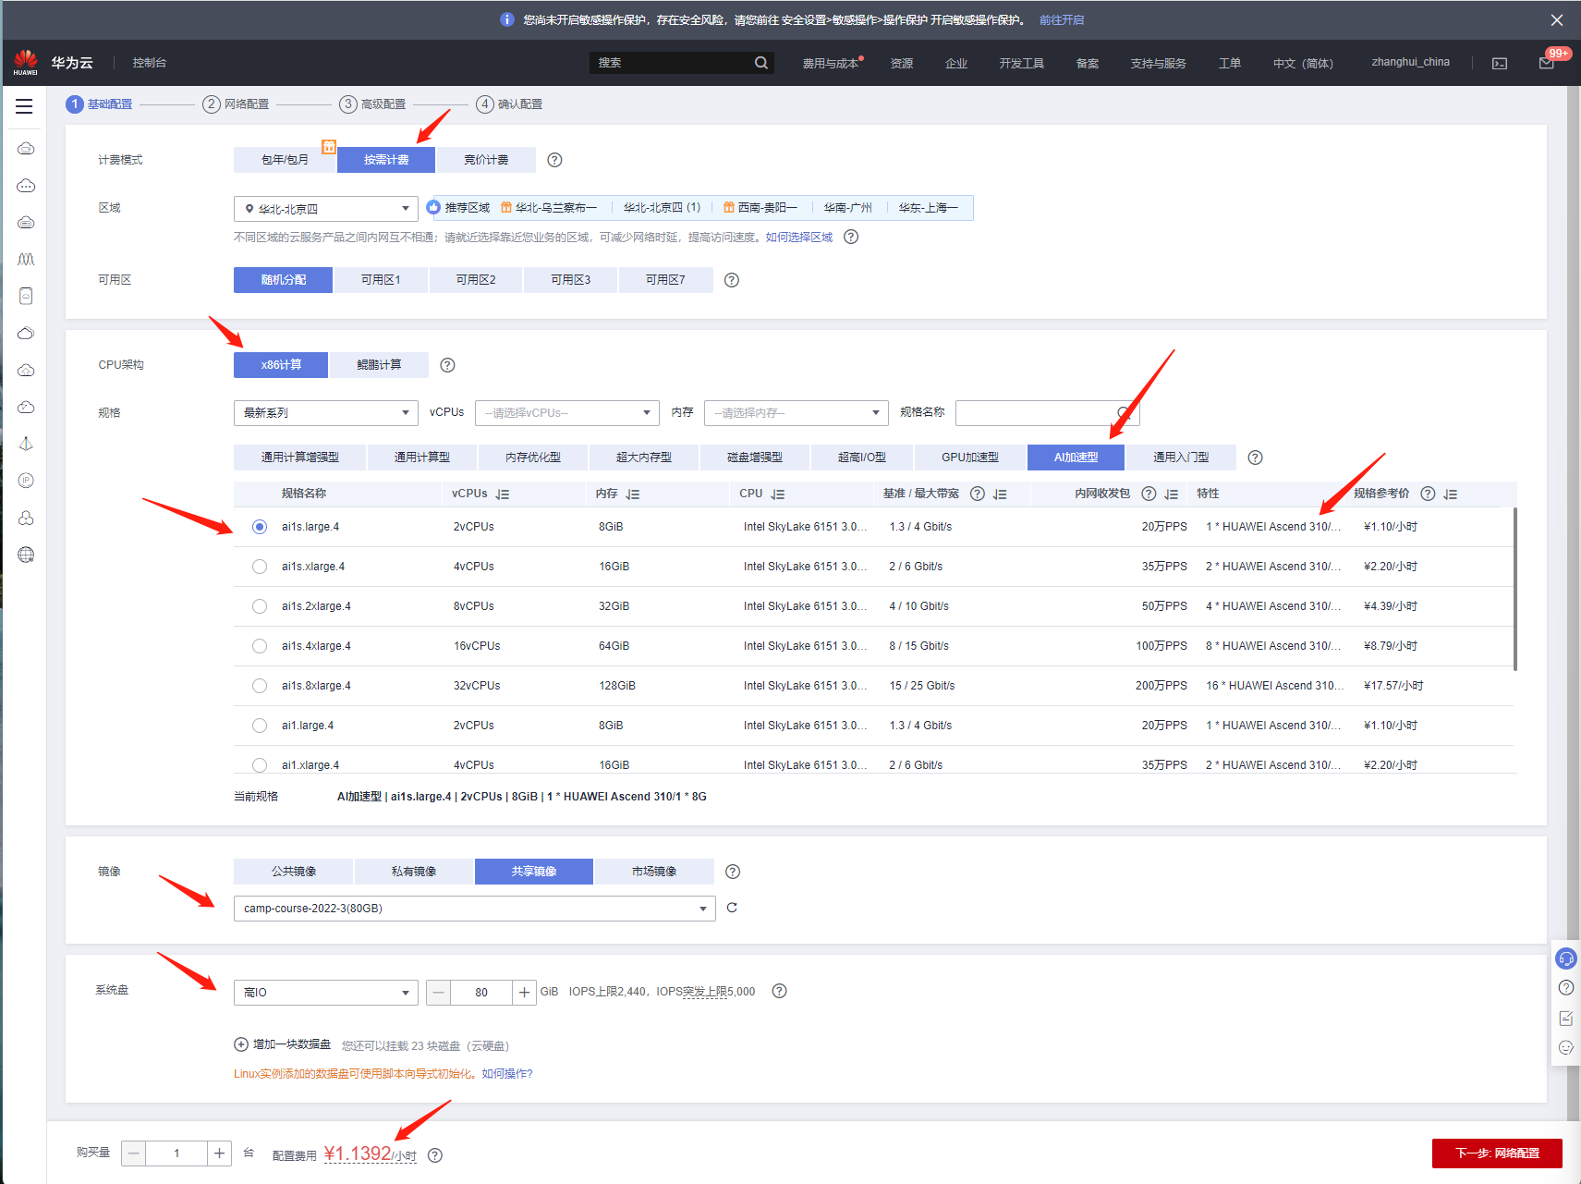Sort the table by vCPUs column
Screen dimensions: 1581x1184
(503, 494)
